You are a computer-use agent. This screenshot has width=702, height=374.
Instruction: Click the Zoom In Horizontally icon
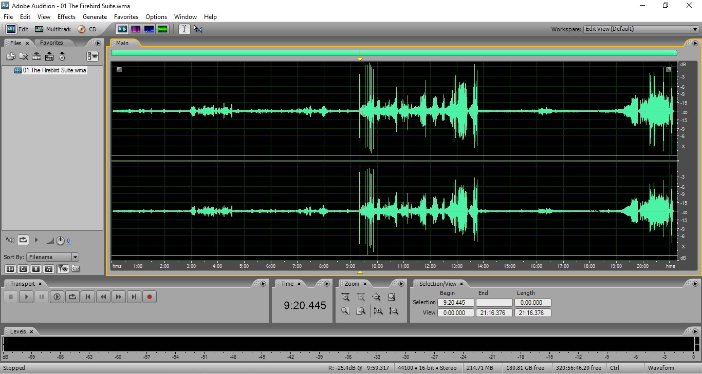pyautogui.click(x=345, y=297)
